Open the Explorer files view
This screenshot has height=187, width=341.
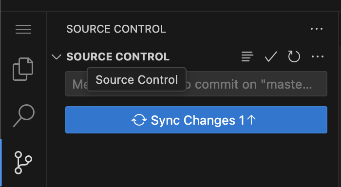point(23,69)
